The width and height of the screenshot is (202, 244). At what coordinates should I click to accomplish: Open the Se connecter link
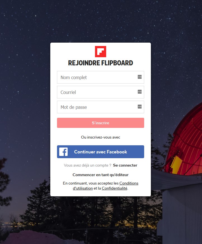coord(125,165)
